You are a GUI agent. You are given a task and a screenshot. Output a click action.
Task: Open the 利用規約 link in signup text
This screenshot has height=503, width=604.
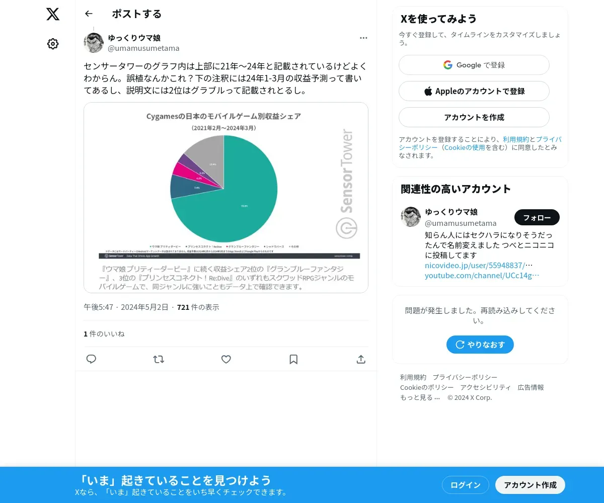[516, 139]
